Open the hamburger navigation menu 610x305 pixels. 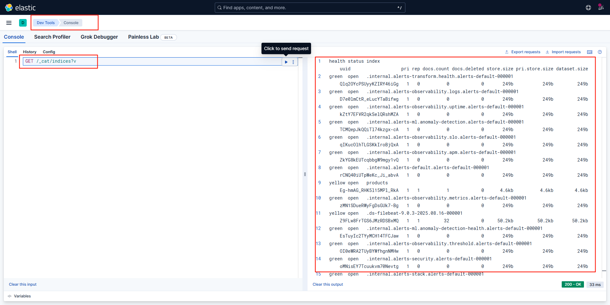point(9,23)
